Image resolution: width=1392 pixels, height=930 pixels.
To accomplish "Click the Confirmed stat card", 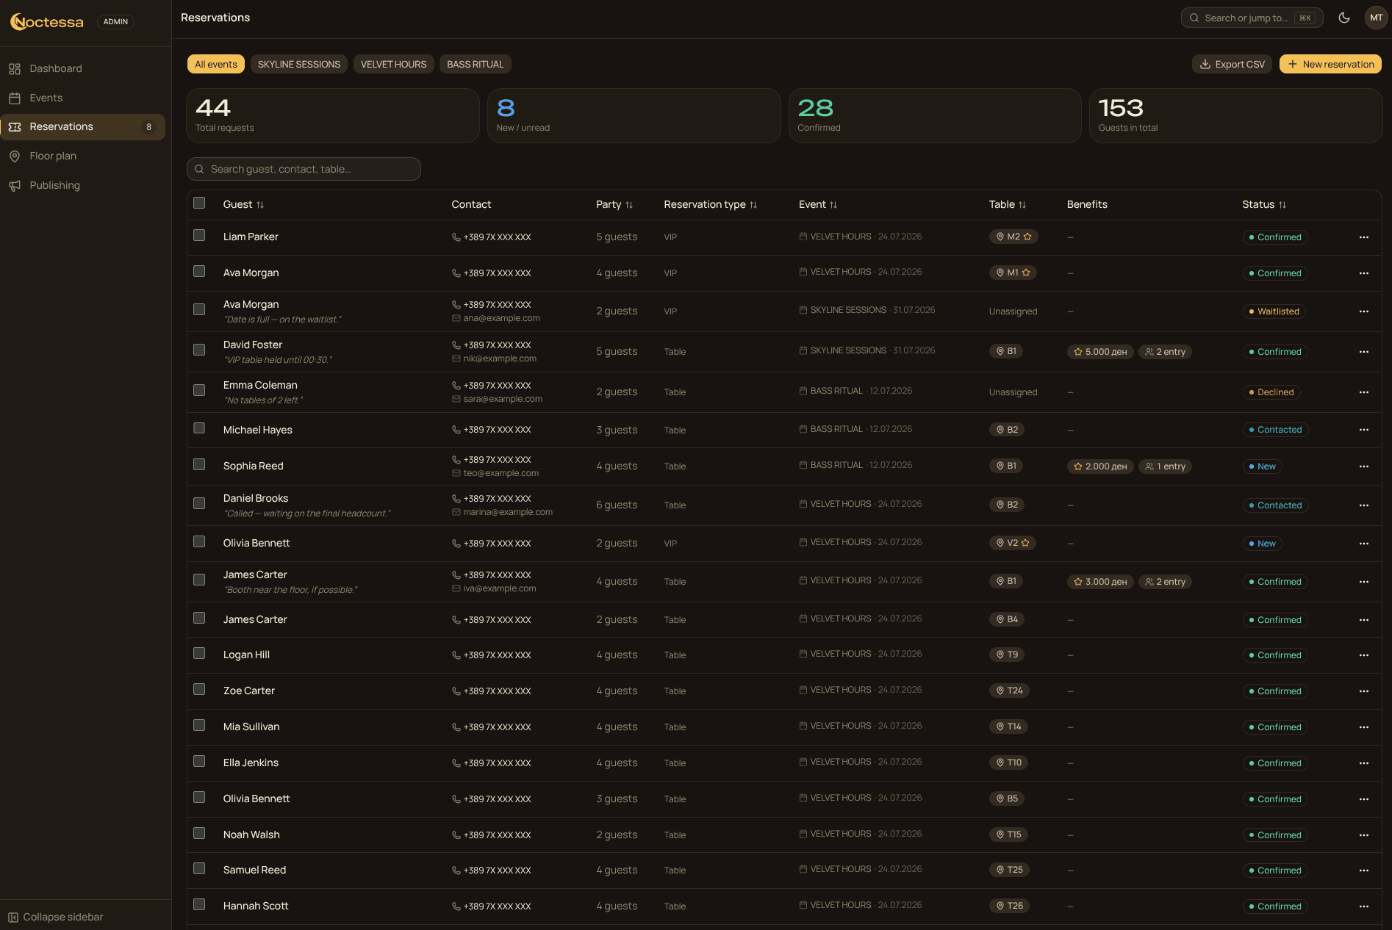I will click(x=934, y=116).
